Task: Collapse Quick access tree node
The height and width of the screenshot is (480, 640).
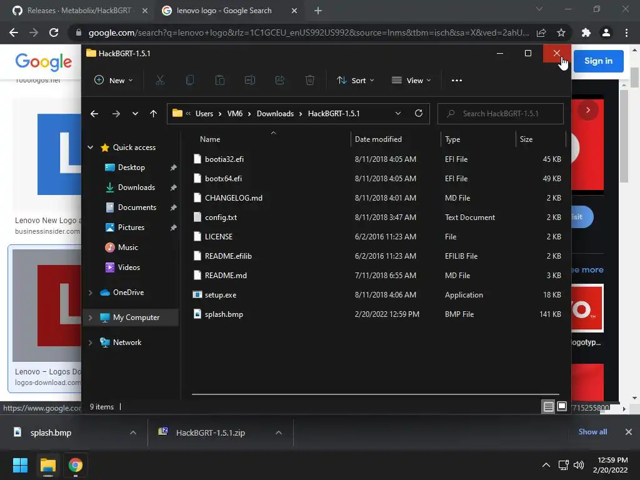Action: [x=91, y=147]
